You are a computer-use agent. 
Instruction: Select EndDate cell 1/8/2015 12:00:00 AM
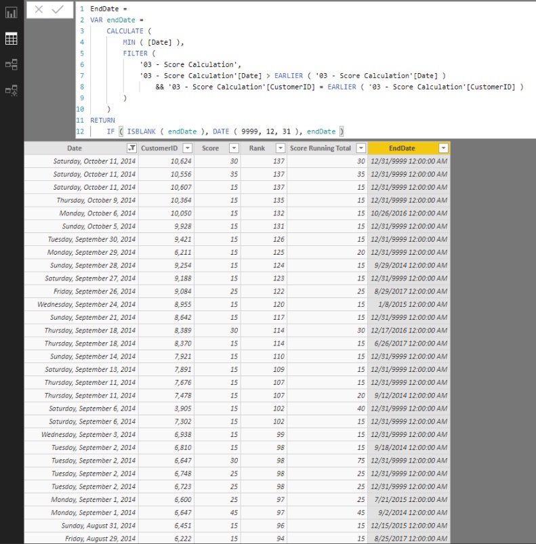[409, 304]
